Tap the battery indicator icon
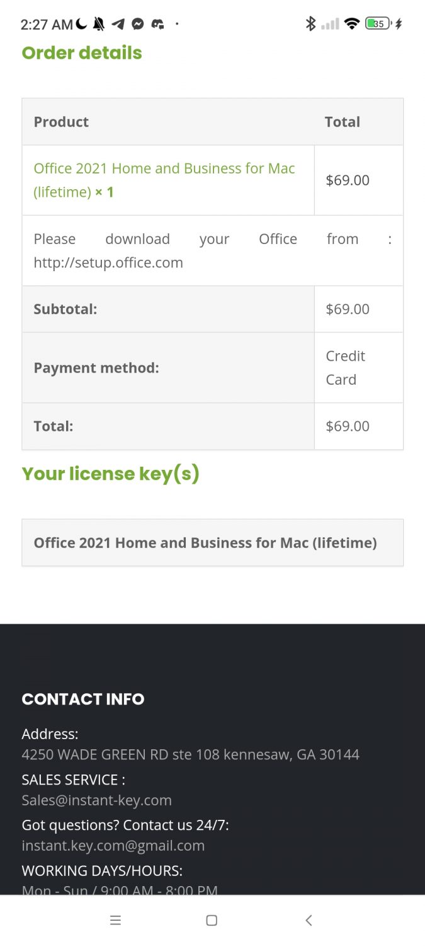Viewport: 425px width, 946px height. (378, 24)
